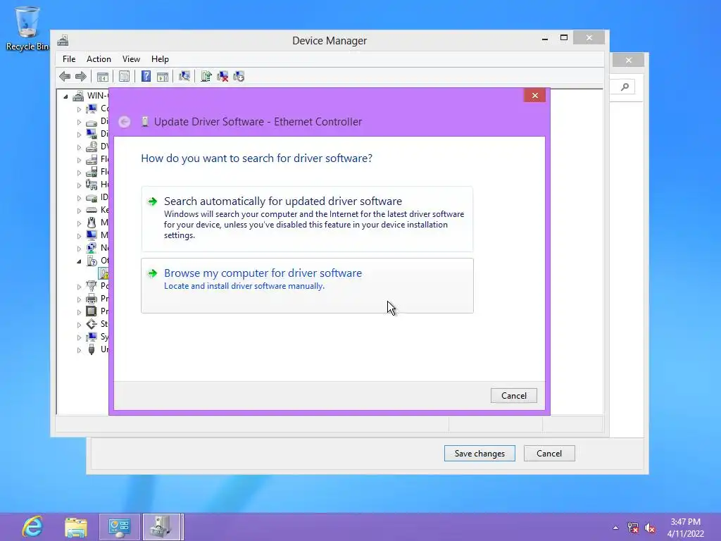The height and width of the screenshot is (541, 721).
Task: Click the Forward arrow in Device Manager toolbar
Action: tap(81, 76)
